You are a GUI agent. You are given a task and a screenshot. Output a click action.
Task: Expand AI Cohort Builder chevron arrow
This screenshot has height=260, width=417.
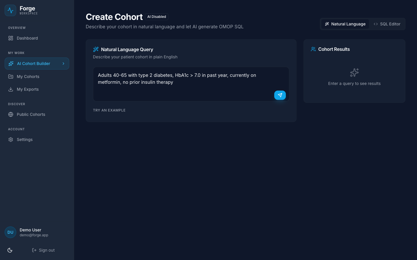point(63,64)
